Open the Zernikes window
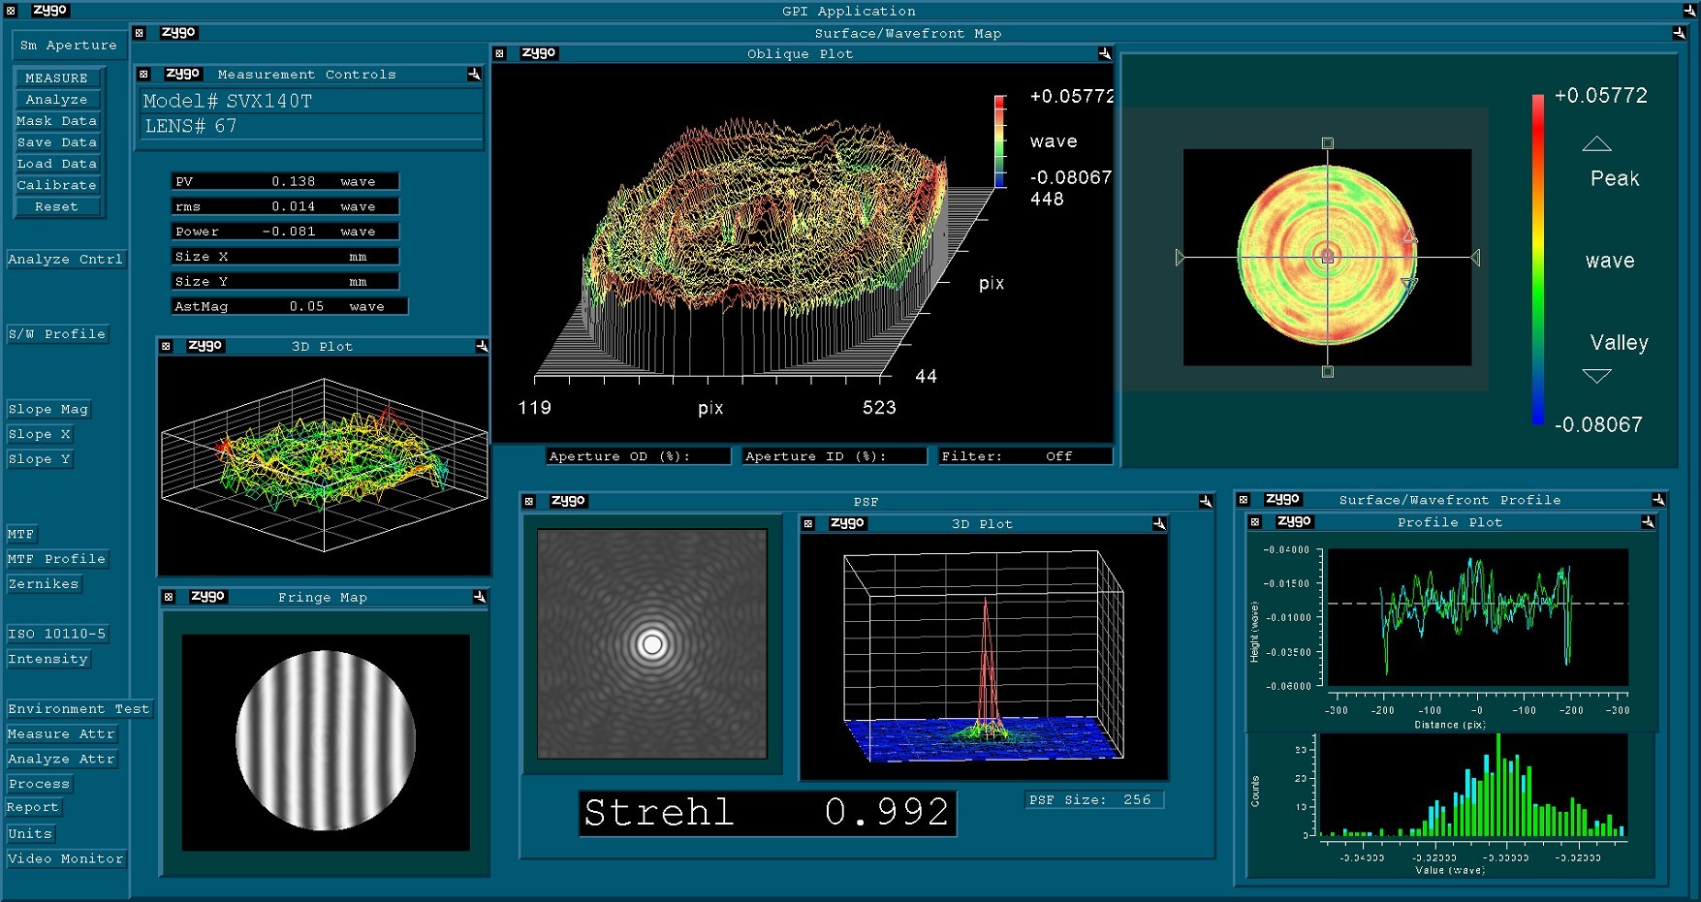The height and width of the screenshot is (902, 1701). pyautogui.click(x=44, y=584)
